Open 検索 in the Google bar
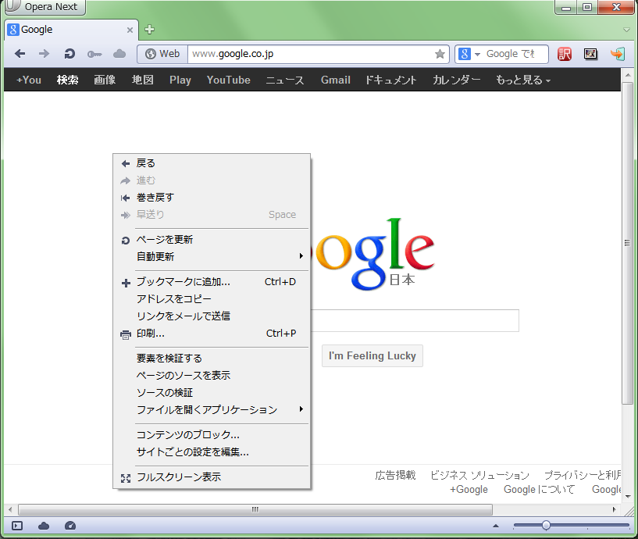 click(x=67, y=80)
